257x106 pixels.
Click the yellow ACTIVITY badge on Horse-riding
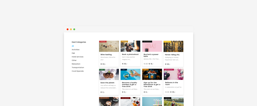pos(167,42)
